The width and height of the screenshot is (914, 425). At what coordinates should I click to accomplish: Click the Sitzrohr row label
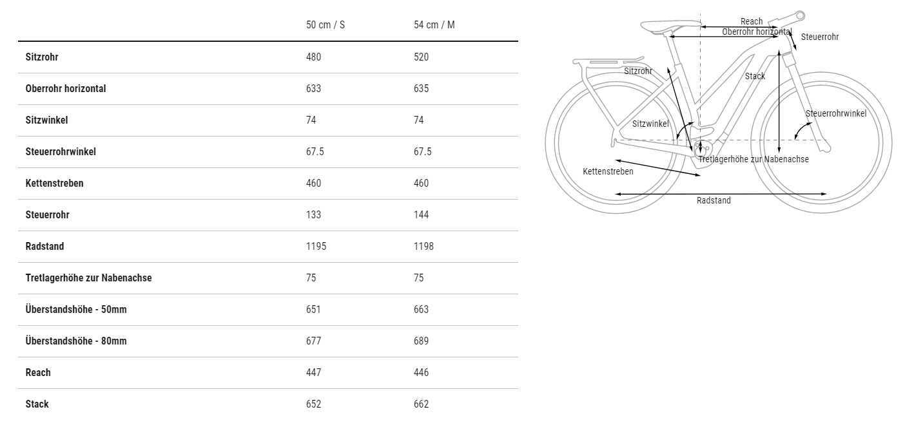click(42, 57)
